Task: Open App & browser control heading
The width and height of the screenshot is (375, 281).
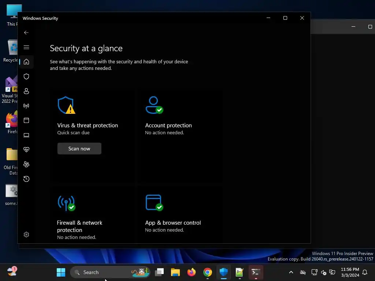Action: click(x=173, y=223)
